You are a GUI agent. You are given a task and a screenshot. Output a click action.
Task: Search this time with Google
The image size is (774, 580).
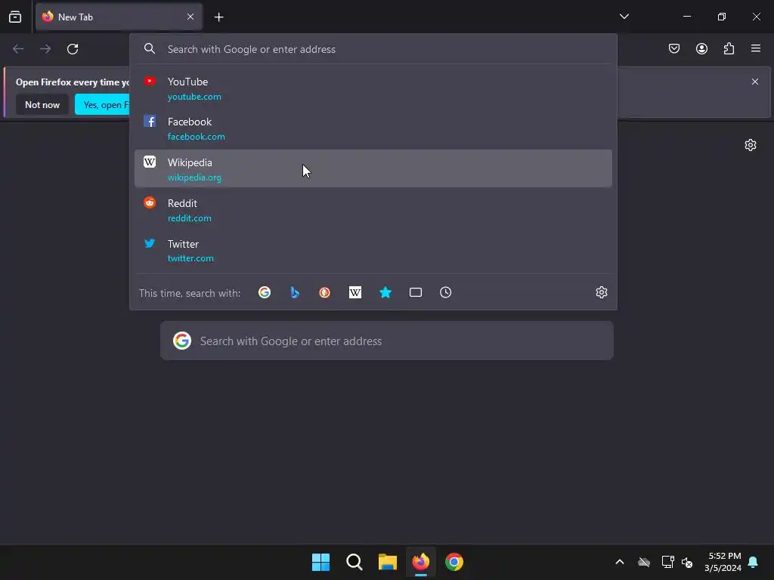point(265,292)
